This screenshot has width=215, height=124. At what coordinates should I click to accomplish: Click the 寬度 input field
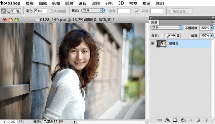[x=124, y=11]
